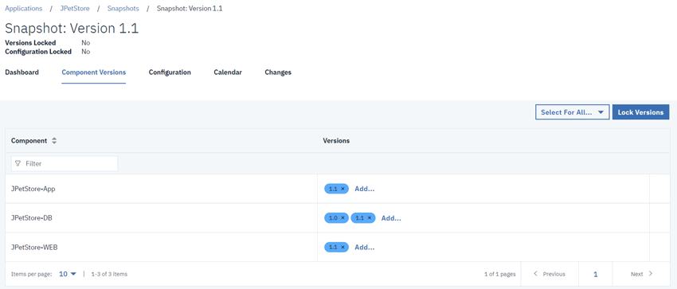View the Changes tab
677x289 pixels.
point(278,72)
